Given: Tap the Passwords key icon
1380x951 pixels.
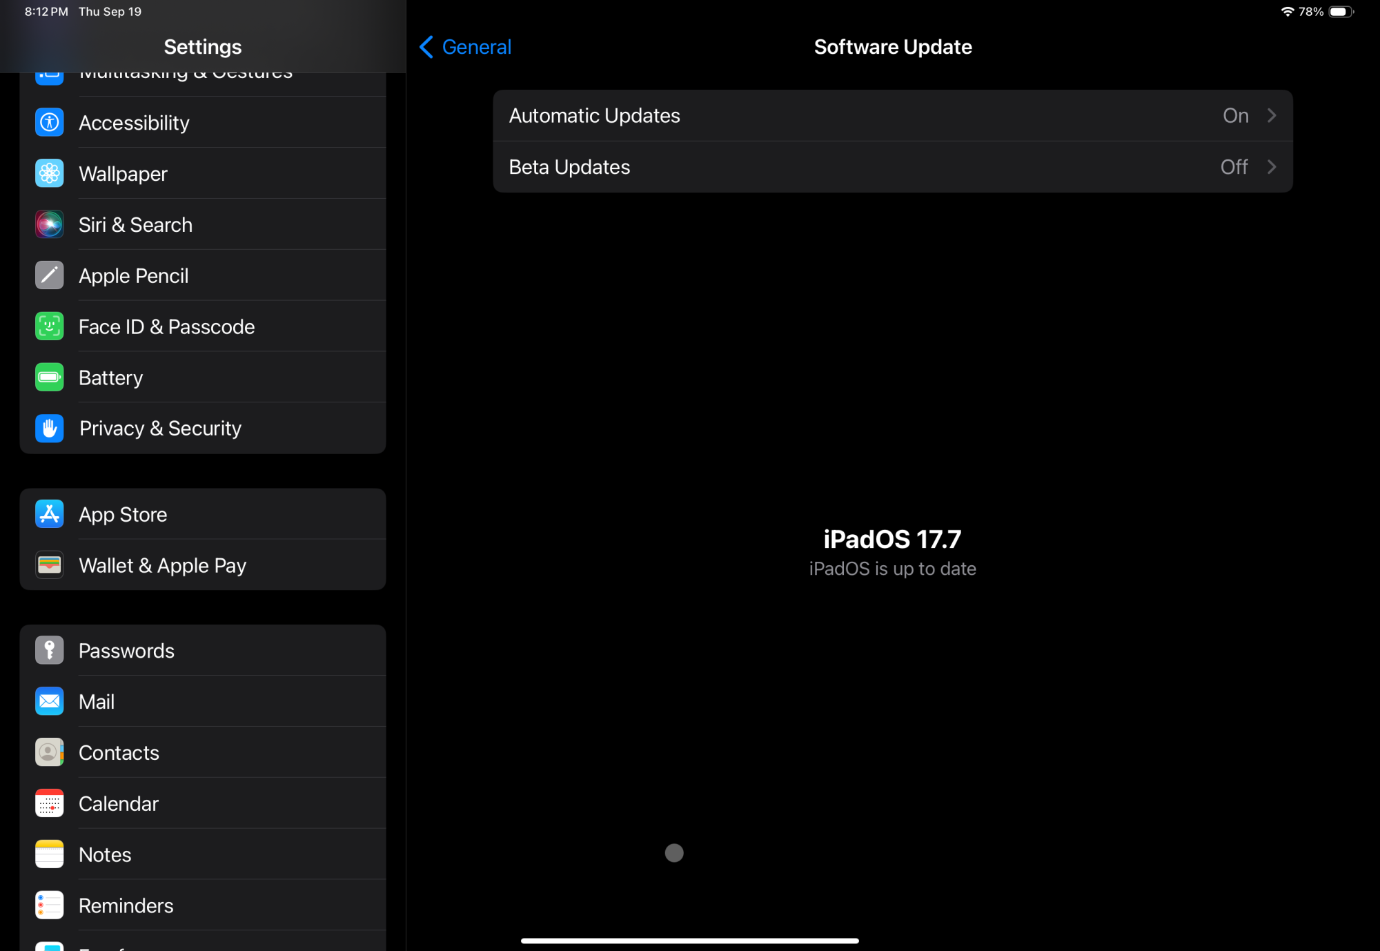Looking at the screenshot, I should [49, 651].
